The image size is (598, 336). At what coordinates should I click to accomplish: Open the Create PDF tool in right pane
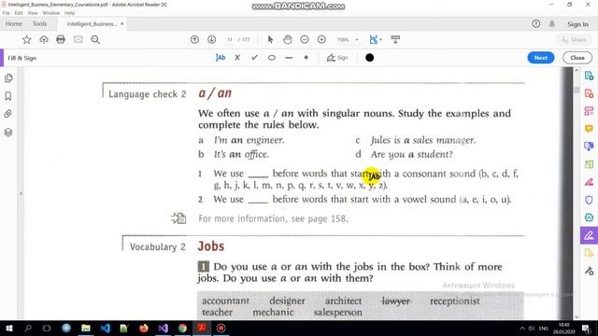click(x=589, y=93)
